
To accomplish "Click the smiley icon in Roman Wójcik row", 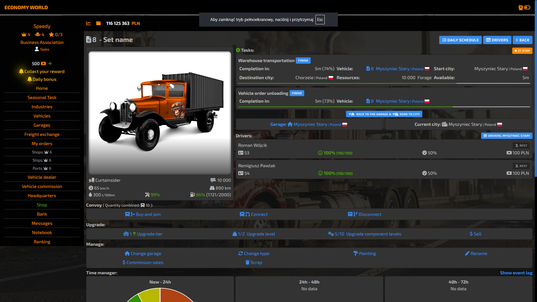I will [320, 153].
